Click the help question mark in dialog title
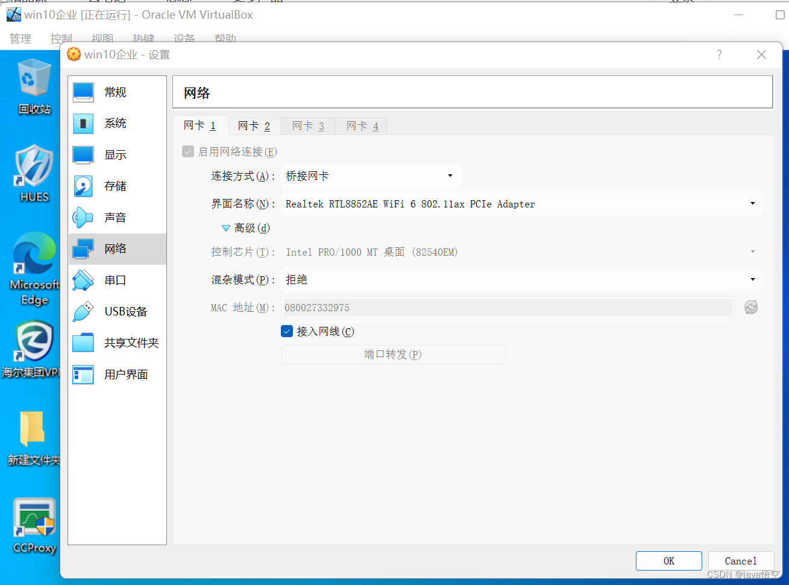 [x=719, y=55]
